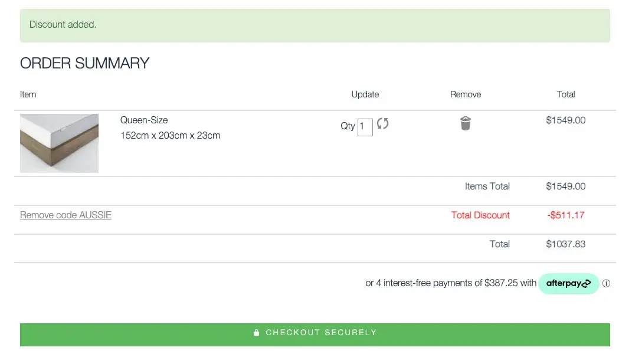
Task: Click the Remove column header
Action: (x=465, y=94)
